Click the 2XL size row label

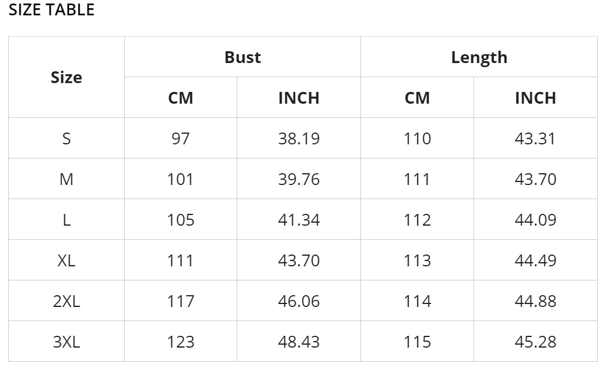coord(67,301)
